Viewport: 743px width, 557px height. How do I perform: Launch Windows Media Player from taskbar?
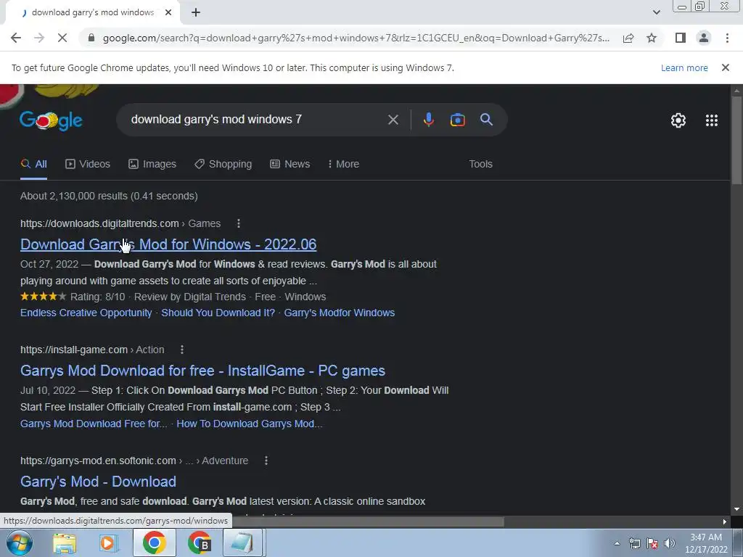coord(109,542)
